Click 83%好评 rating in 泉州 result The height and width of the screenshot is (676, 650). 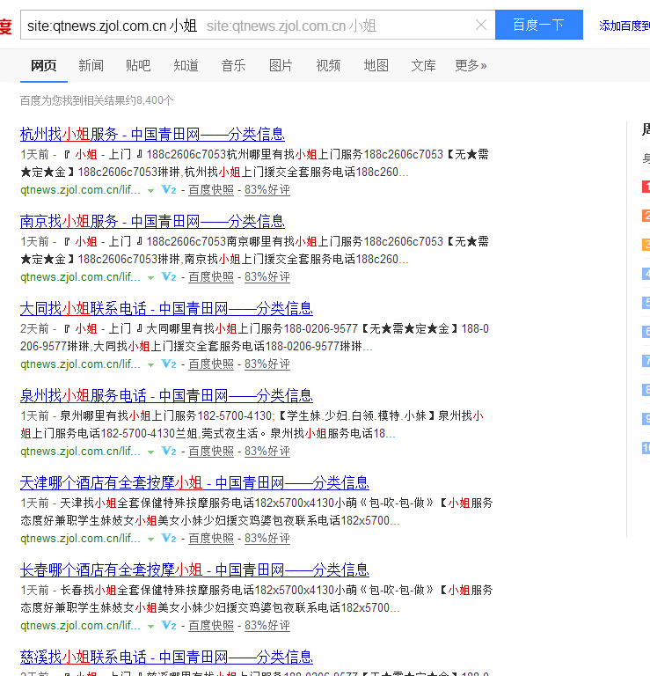(267, 451)
